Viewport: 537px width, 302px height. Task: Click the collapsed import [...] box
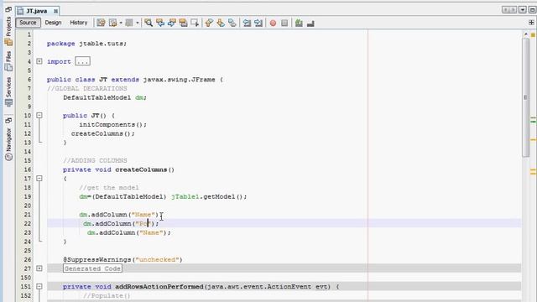pos(82,61)
